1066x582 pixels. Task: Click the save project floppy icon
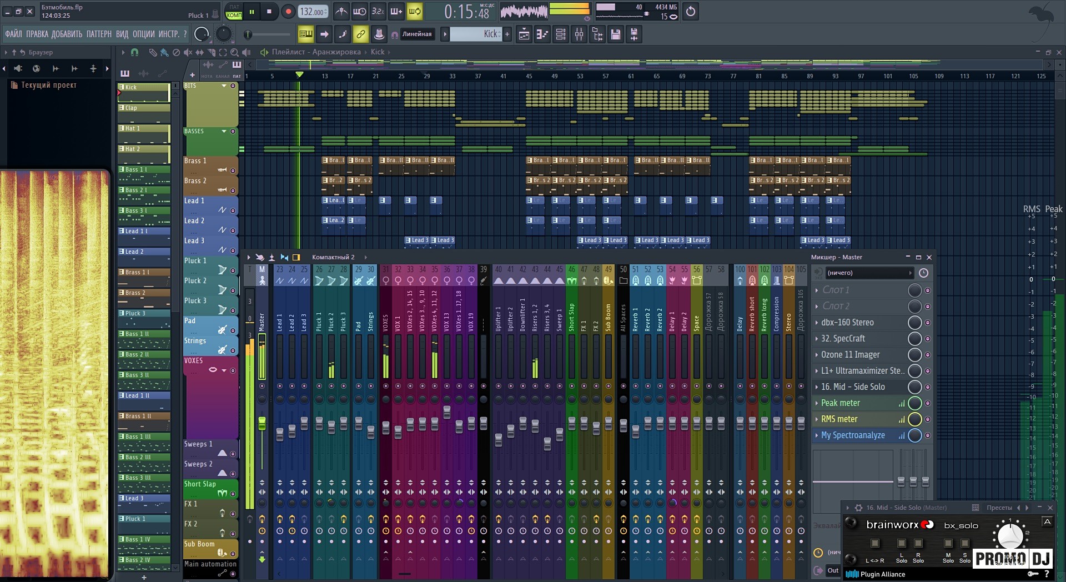615,34
